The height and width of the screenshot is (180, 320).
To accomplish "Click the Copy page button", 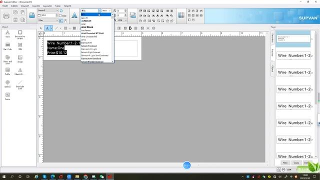I will click(296, 162).
